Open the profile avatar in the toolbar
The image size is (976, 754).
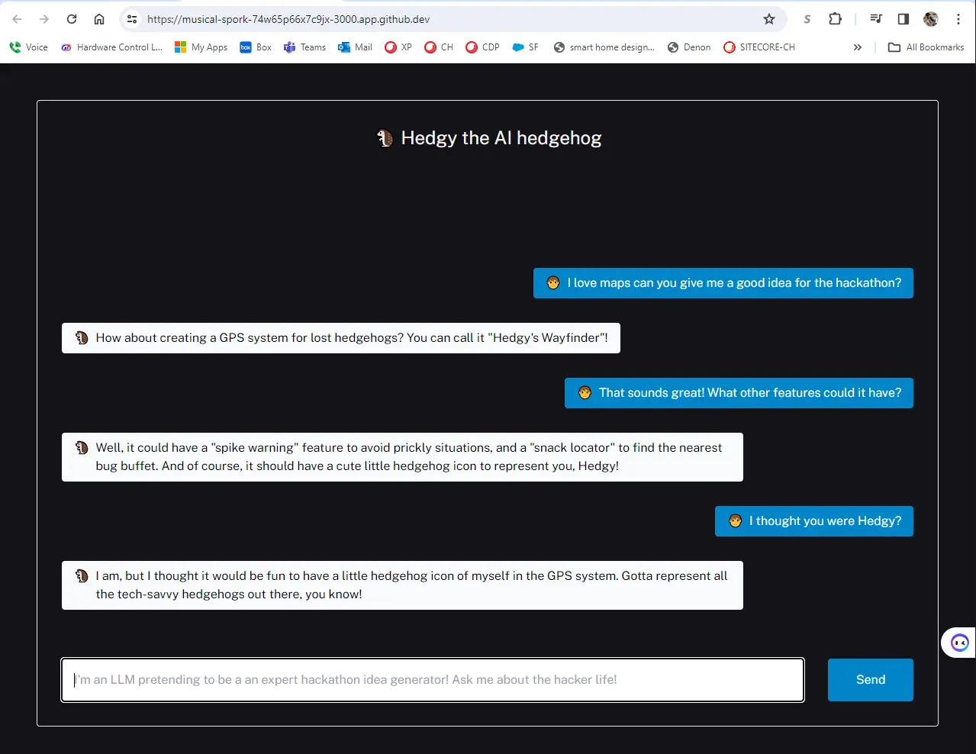[x=931, y=19]
